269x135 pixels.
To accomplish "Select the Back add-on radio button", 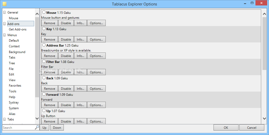I will click(x=44, y=78).
